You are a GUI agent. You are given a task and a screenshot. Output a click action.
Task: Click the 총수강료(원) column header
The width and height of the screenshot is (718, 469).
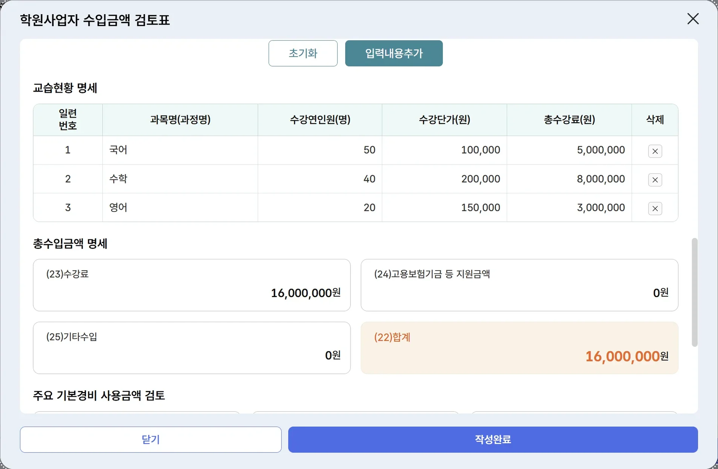(x=569, y=120)
